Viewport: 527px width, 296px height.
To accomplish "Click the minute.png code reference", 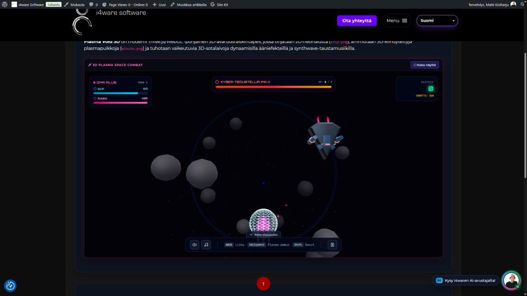I will [x=132, y=49].
